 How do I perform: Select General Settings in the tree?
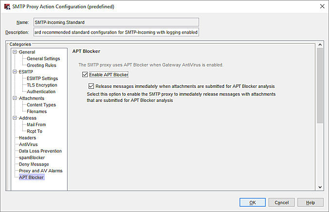click(43, 59)
